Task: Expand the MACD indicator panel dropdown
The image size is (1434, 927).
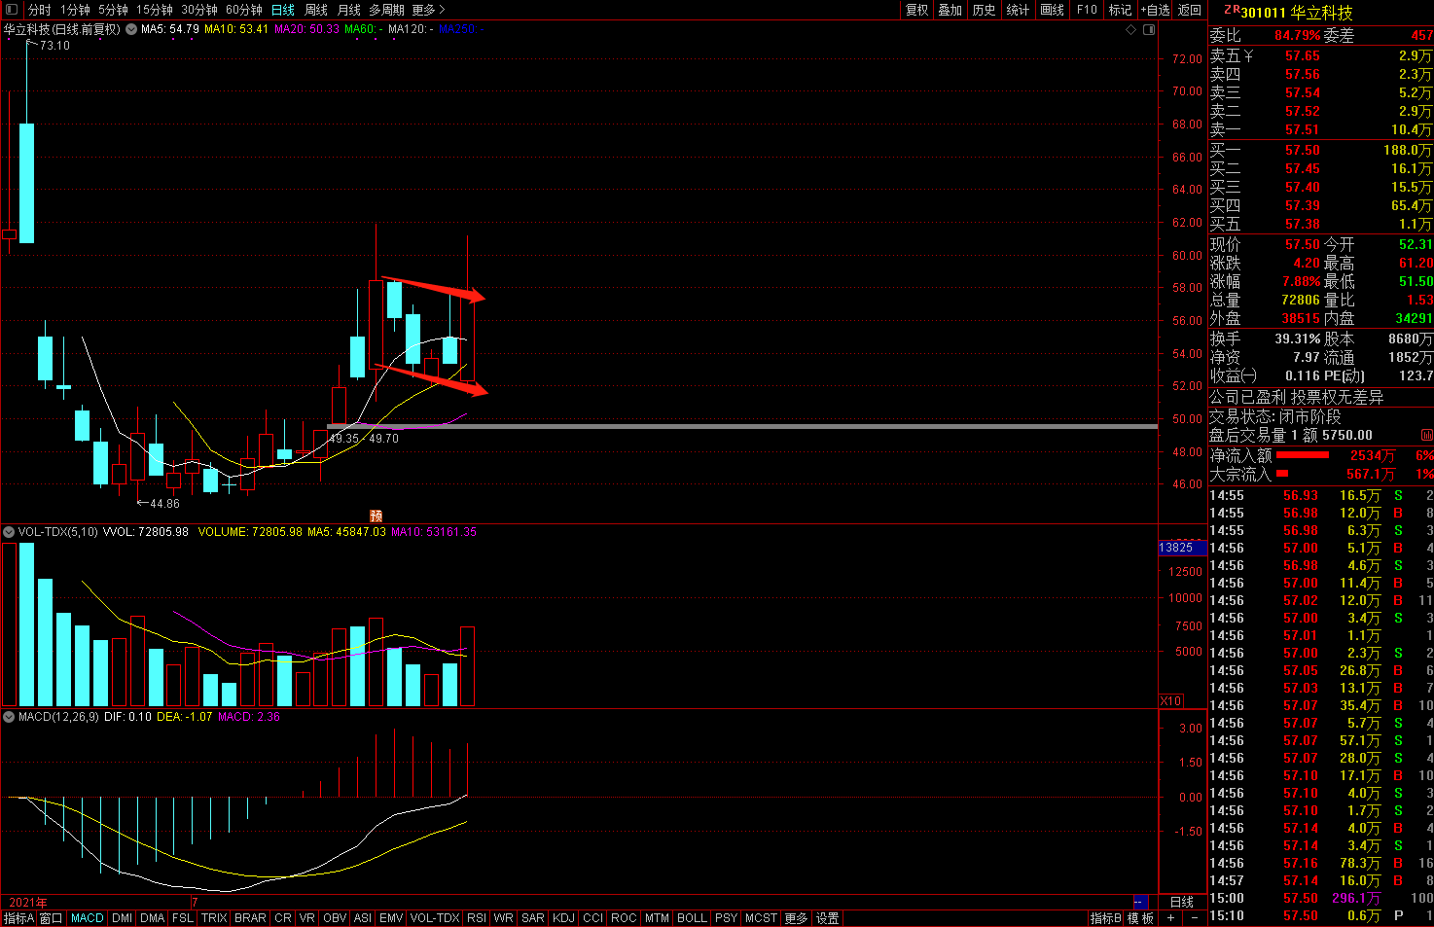Action: point(9,717)
